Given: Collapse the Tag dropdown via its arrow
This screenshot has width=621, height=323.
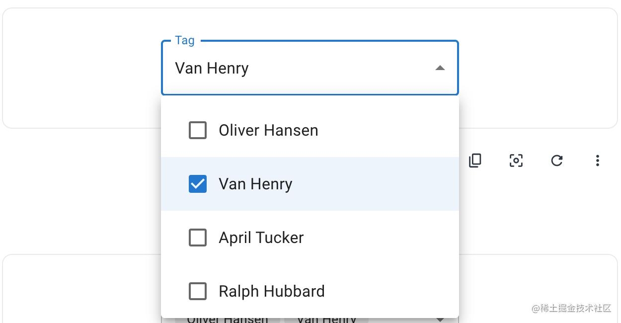Looking at the screenshot, I should (x=440, y=68).
